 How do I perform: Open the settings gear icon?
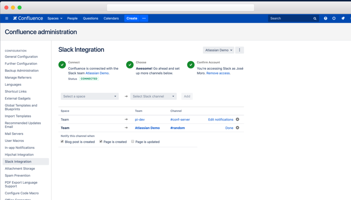coord(334,19)
